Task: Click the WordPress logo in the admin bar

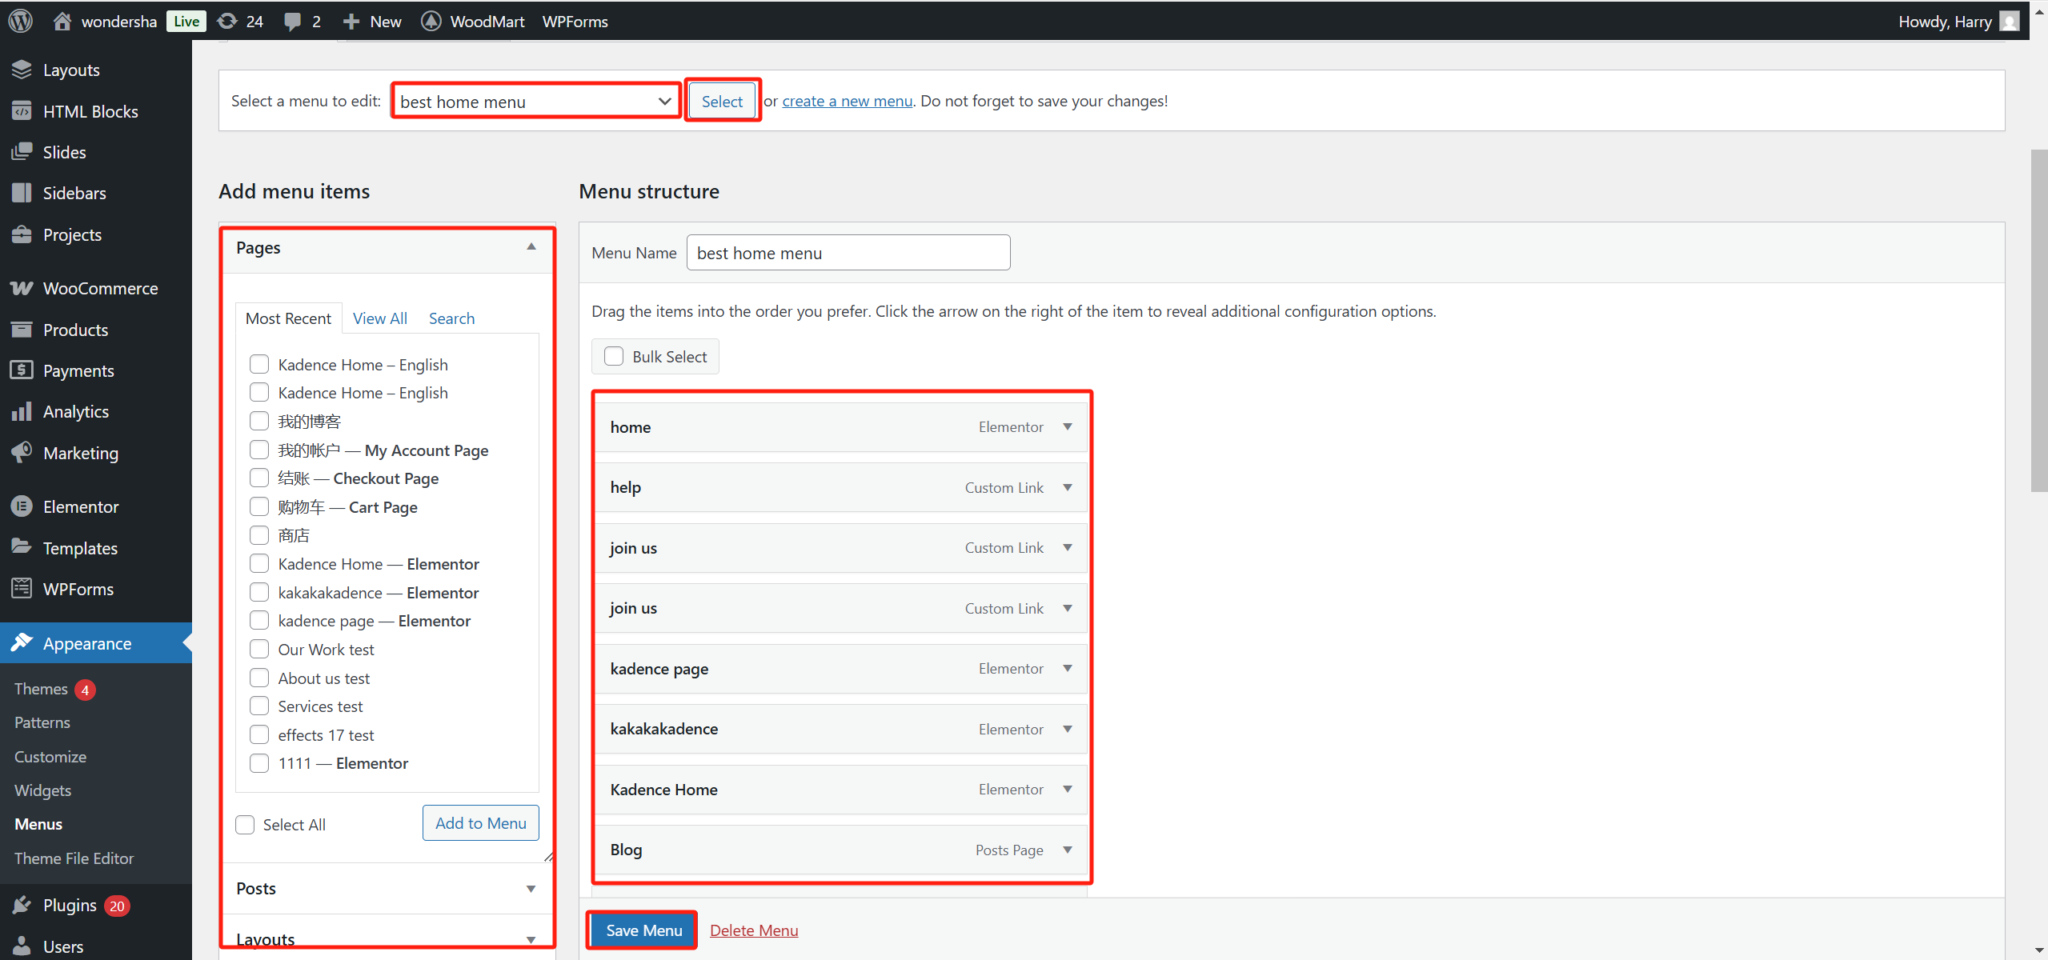Action: coord(19,21)
